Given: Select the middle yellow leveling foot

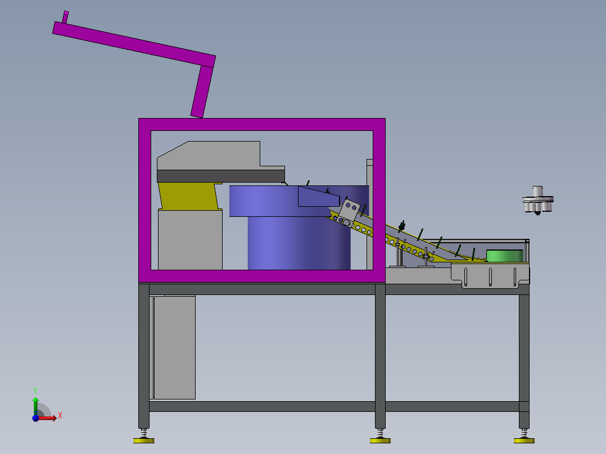Looking at the screenshot, I should (380, 441).
